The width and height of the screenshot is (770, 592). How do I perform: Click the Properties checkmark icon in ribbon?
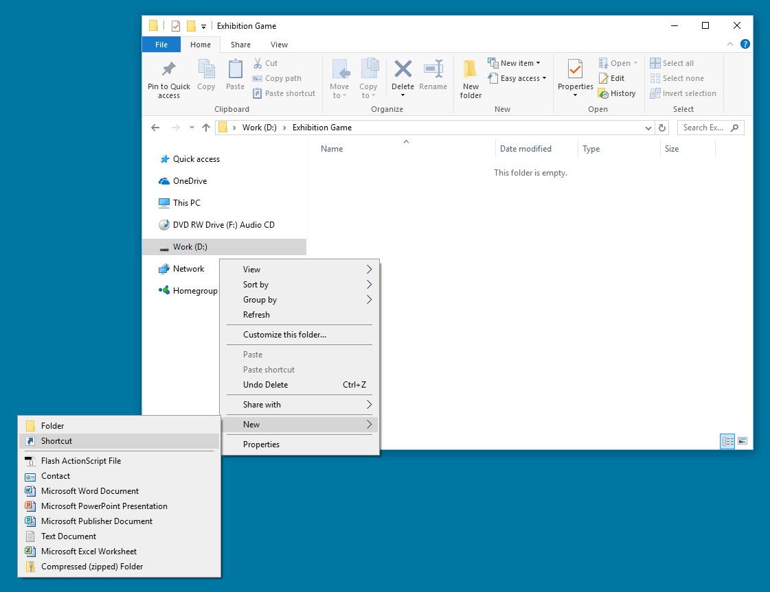pyautogui.click(x=575, y=69)
